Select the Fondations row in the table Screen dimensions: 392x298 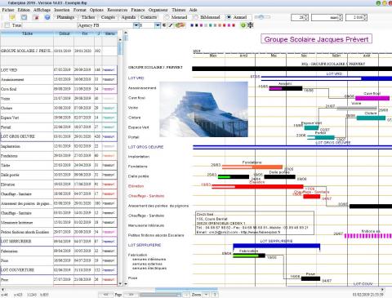(x=59, y=156)
